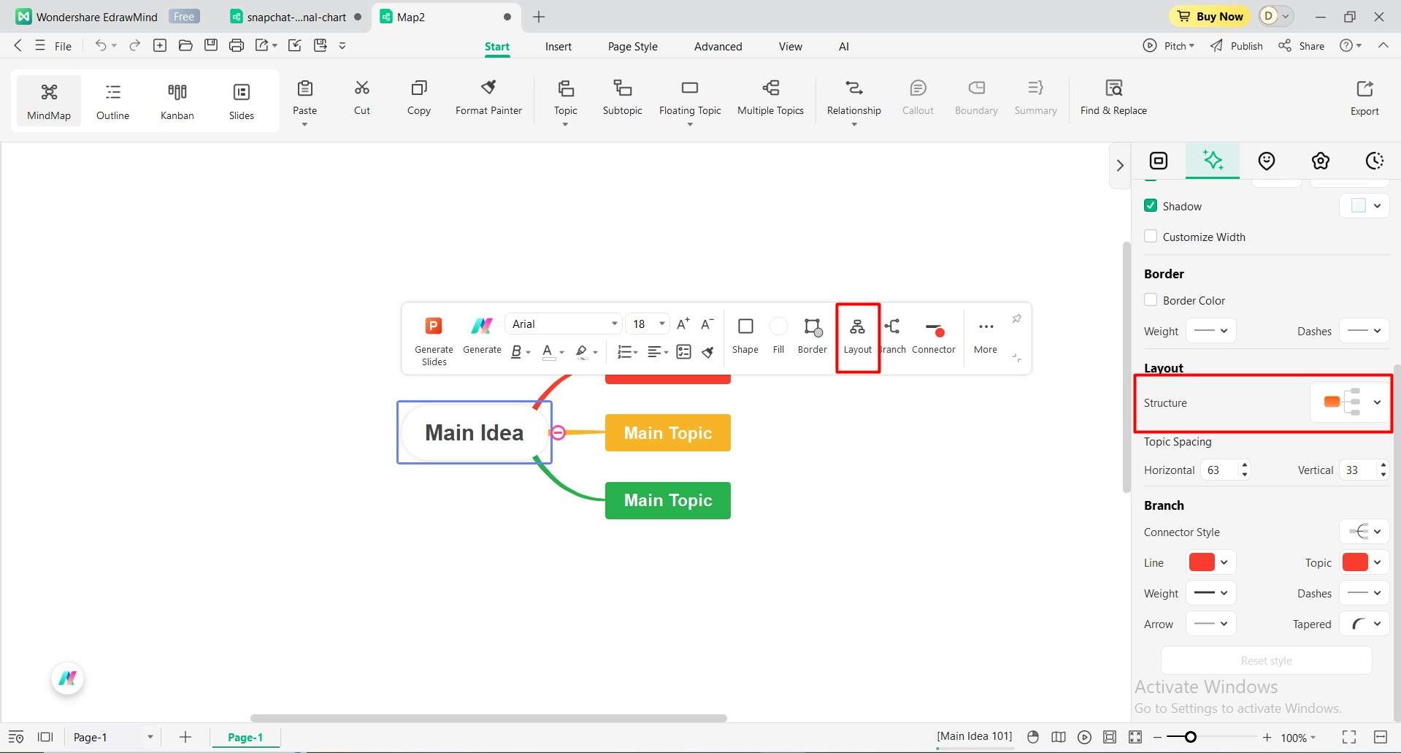Enable the Border Color checkbox

1151,299
